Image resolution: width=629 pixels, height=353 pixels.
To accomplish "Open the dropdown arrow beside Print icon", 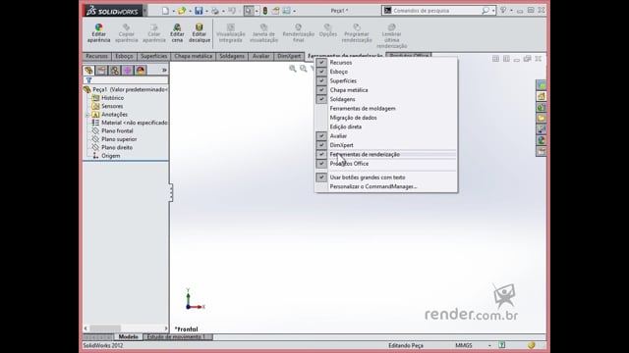I will (223, 11).
